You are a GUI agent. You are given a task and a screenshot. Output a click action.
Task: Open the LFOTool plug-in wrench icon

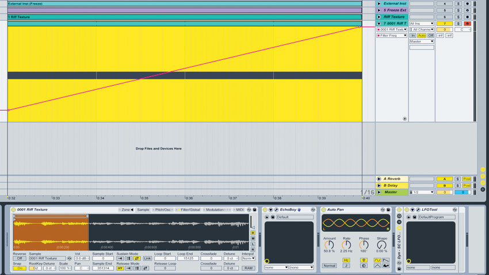pyautogui.click(x=418, y=210)
